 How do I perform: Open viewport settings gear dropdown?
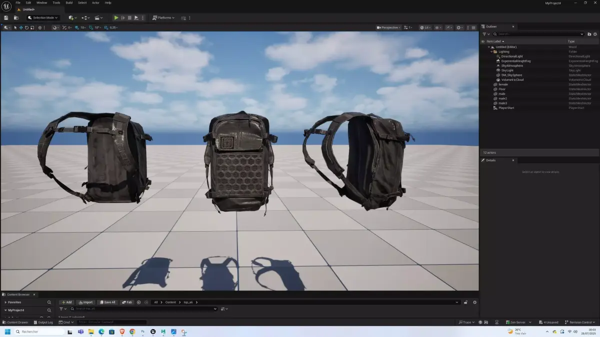(459, 27)
